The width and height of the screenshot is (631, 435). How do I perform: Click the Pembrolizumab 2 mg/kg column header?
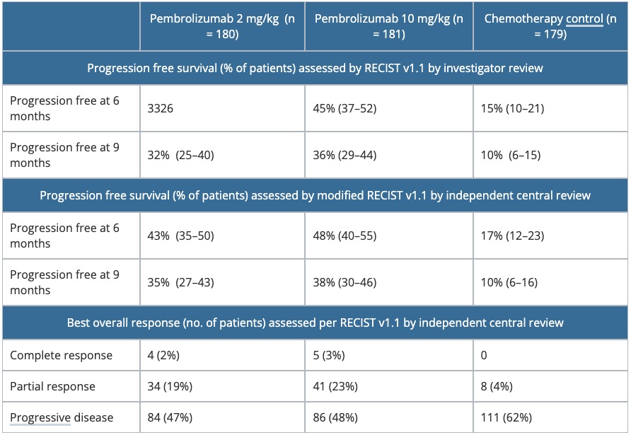coord(221,26)
